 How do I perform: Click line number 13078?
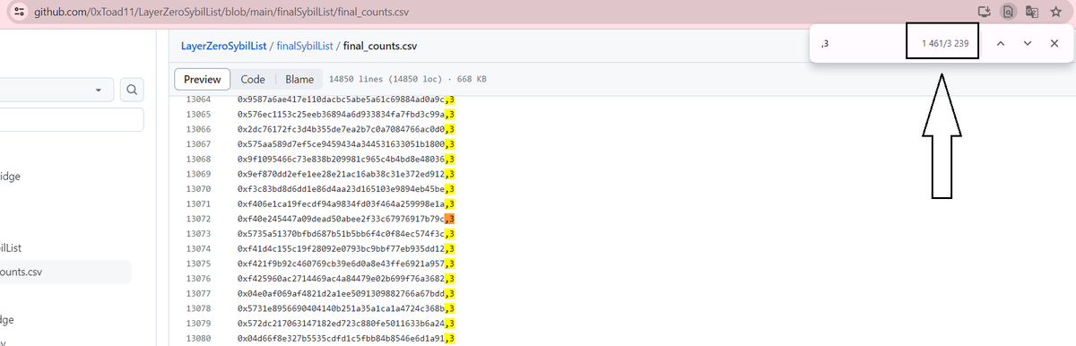click(197, 308)
